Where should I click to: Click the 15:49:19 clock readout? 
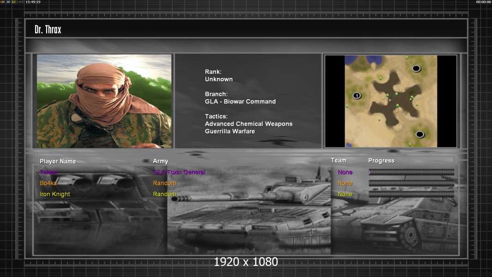pos(33,2)
